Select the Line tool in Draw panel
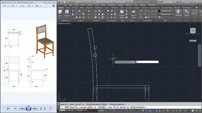The height and width of the screenshot is (113, 202). click(x=80, y=14)
